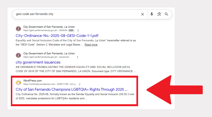Click Read more in the first result snippet

91,45
